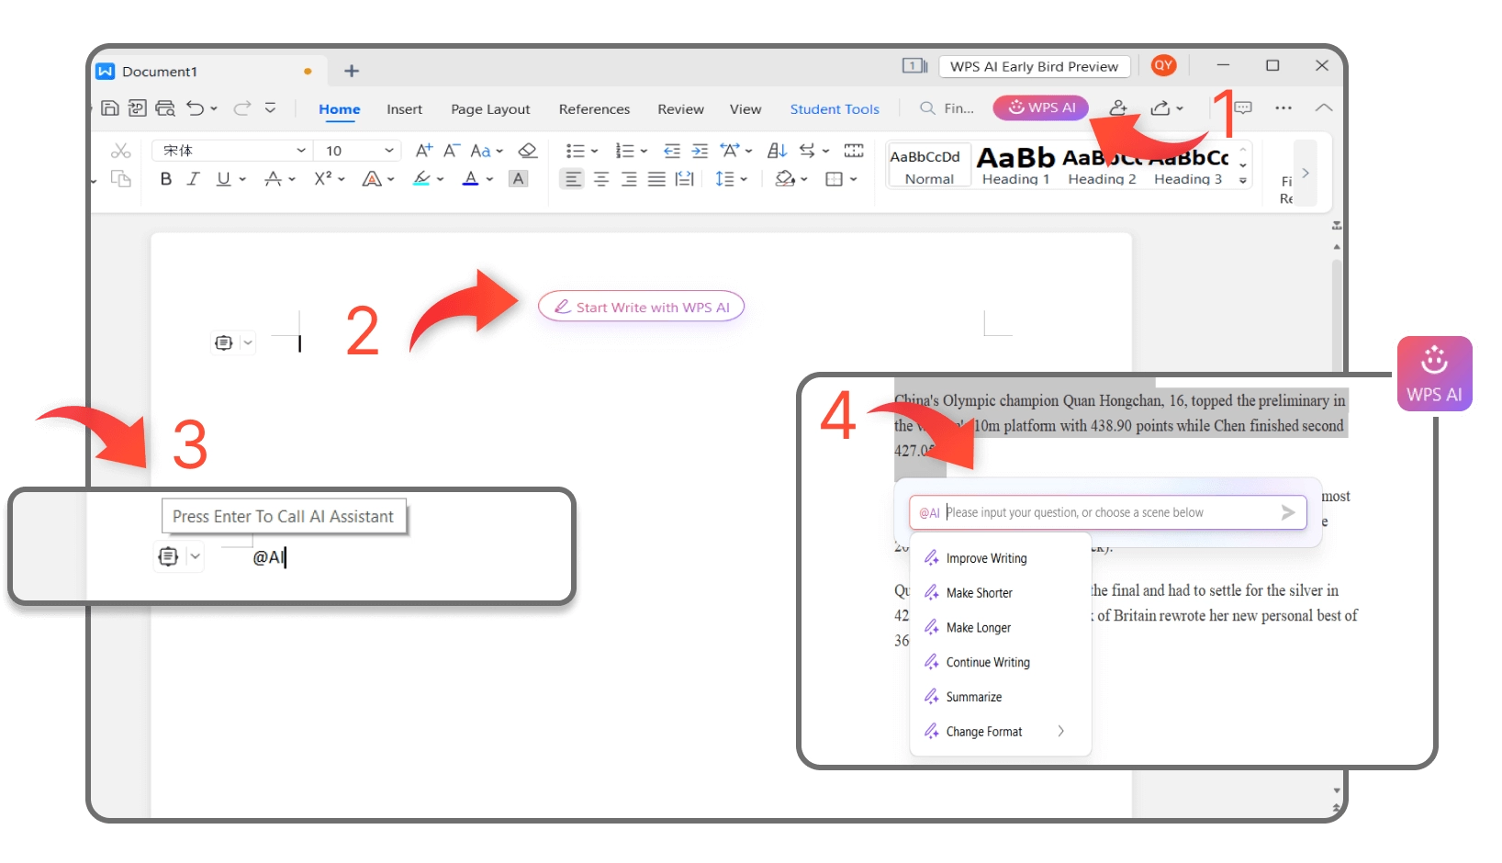Open comments speech bubble icon
1502x863 pixels.
(1243, 108)
